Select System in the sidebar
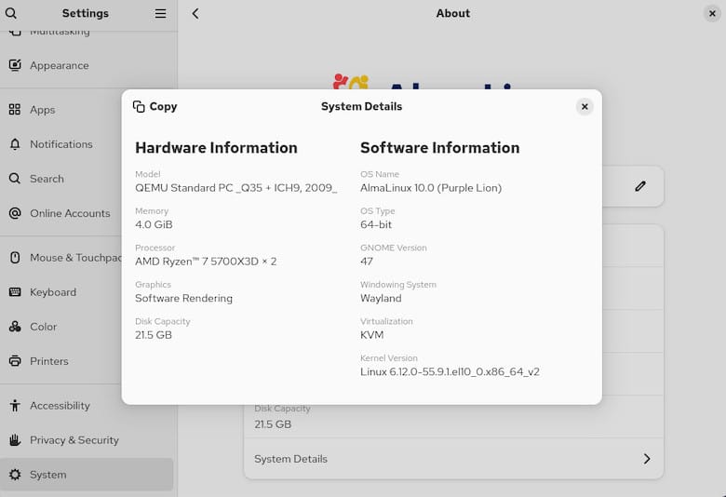The image size is (726, 497). click(x=87, y=475)
